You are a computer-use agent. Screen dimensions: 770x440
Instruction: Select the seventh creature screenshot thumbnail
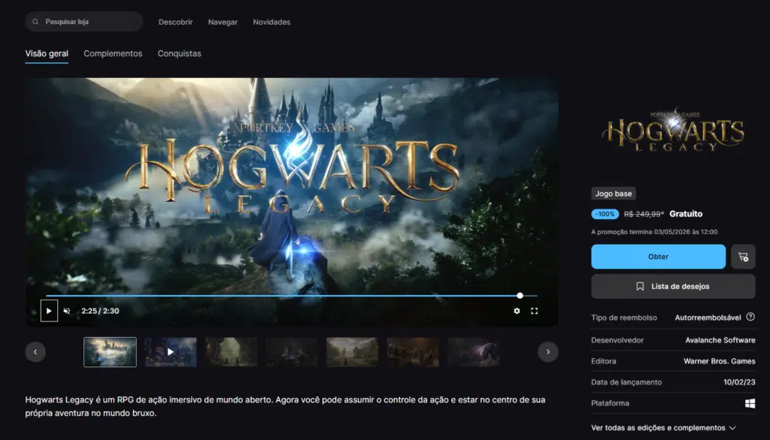click(474, 351)
